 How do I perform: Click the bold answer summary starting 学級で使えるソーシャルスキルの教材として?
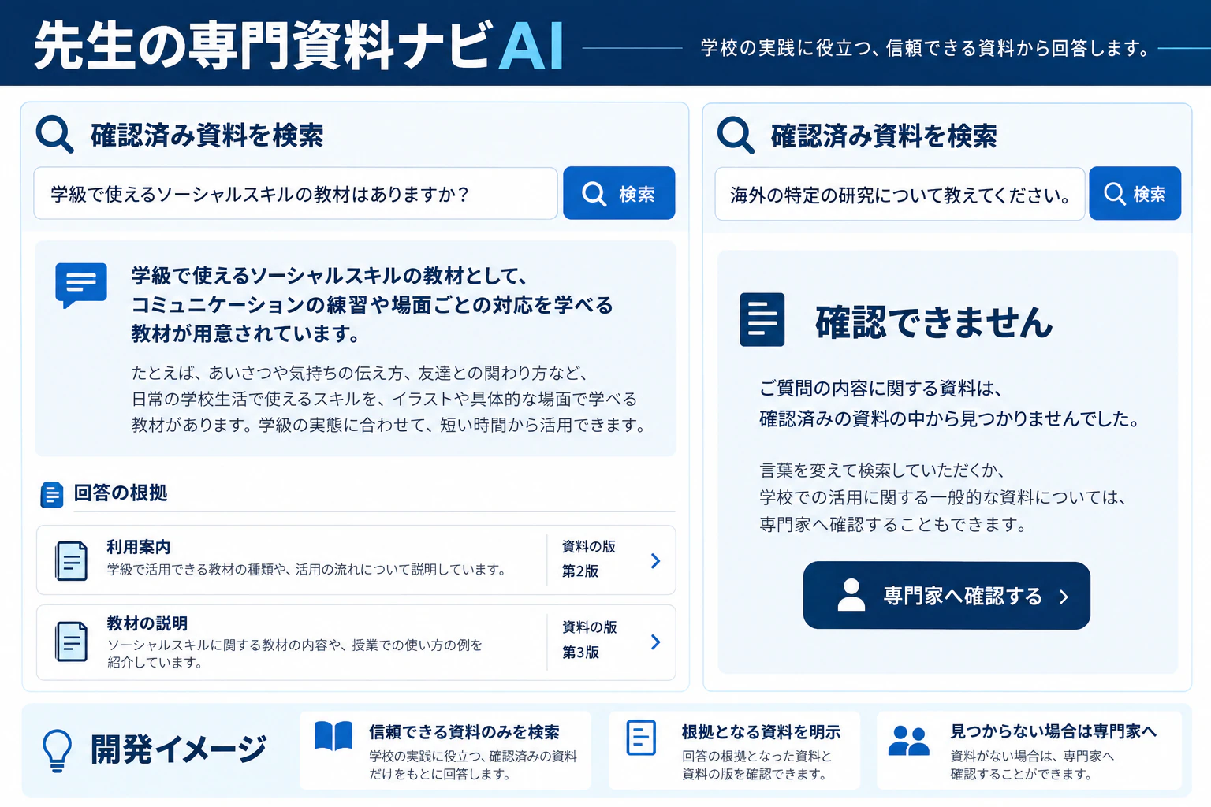(x=372, y=304)
